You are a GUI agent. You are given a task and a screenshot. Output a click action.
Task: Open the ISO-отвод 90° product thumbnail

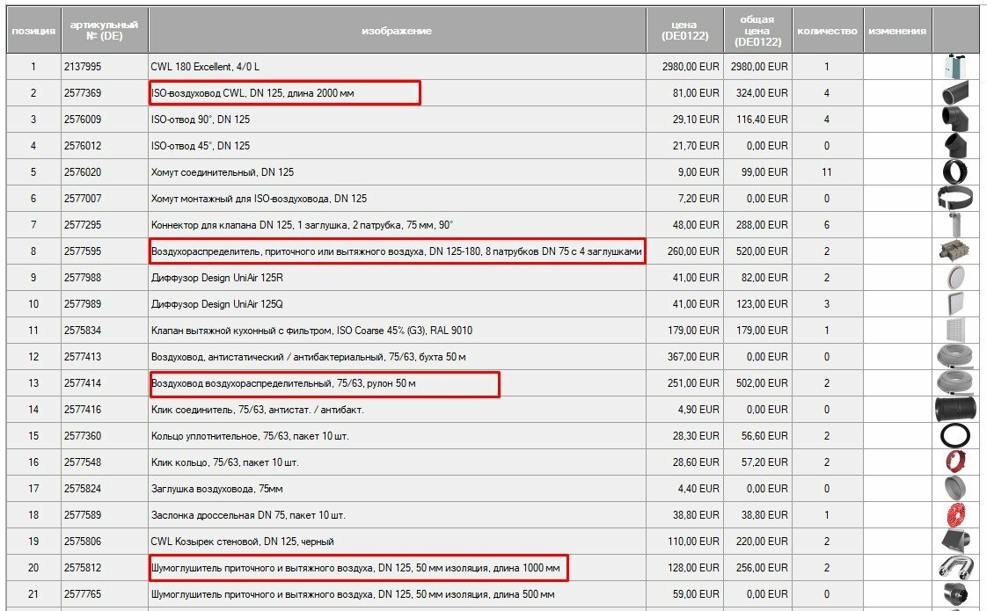pos(955,119)
